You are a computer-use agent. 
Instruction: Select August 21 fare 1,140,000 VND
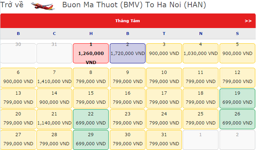click(54, 119)
